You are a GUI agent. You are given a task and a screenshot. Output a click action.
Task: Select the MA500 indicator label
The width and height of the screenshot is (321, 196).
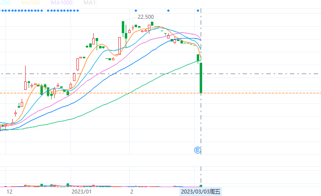[31, 2]
